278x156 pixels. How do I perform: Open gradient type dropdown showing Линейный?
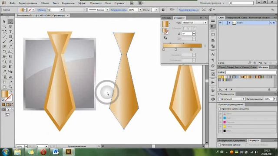pyautogui.click(x=195, y=23)
